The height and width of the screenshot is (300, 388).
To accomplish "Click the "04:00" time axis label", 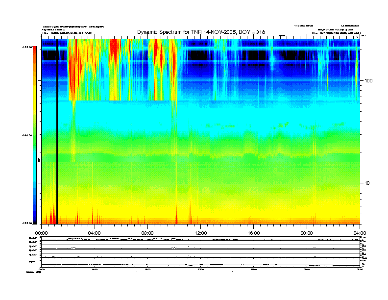I will click(95, 233).
